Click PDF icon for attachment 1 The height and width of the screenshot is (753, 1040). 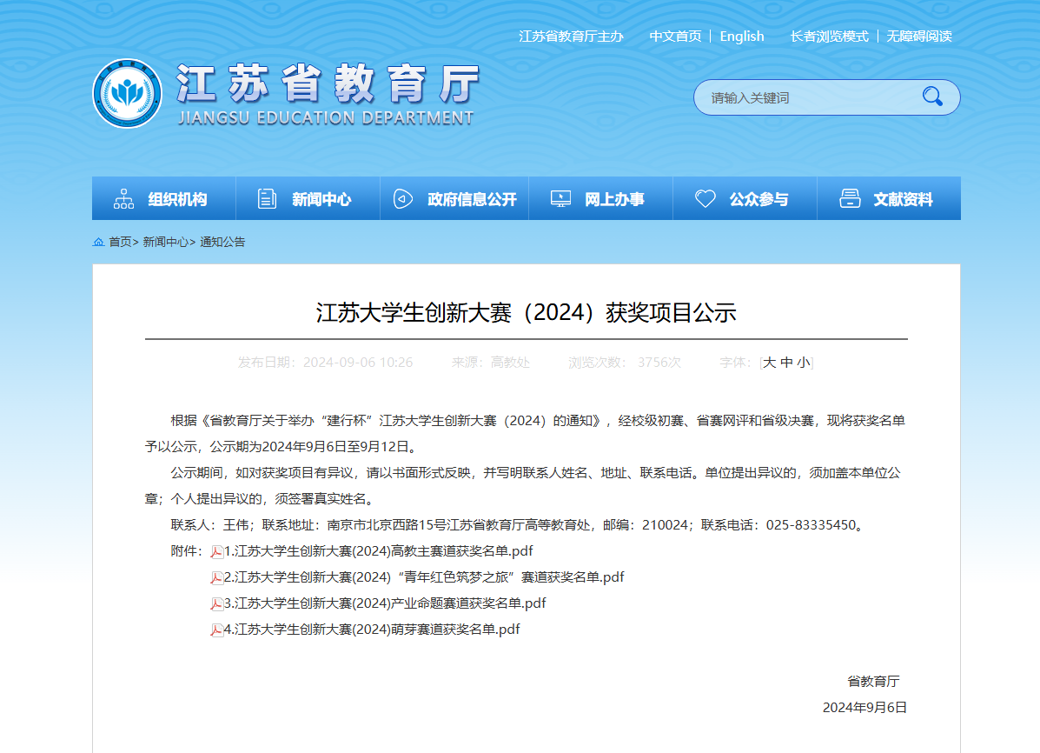[x=217, y=551]
